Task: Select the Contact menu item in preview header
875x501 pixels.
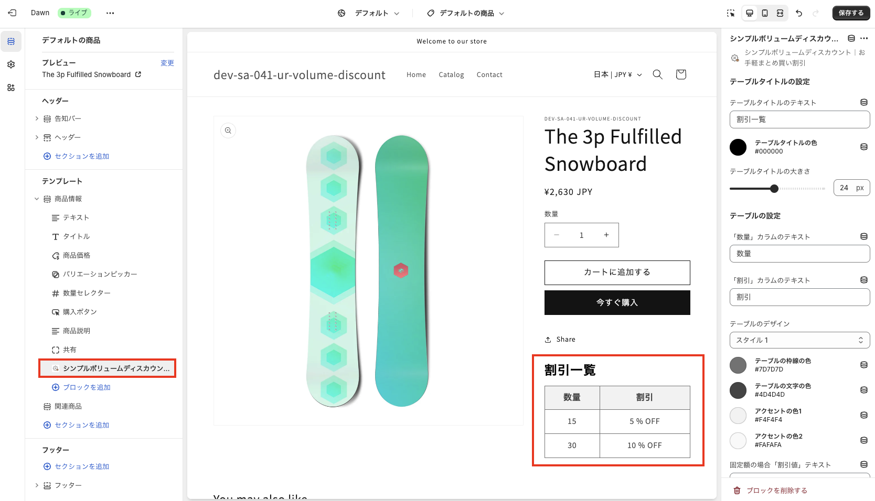Action: [x=489, y=74]
